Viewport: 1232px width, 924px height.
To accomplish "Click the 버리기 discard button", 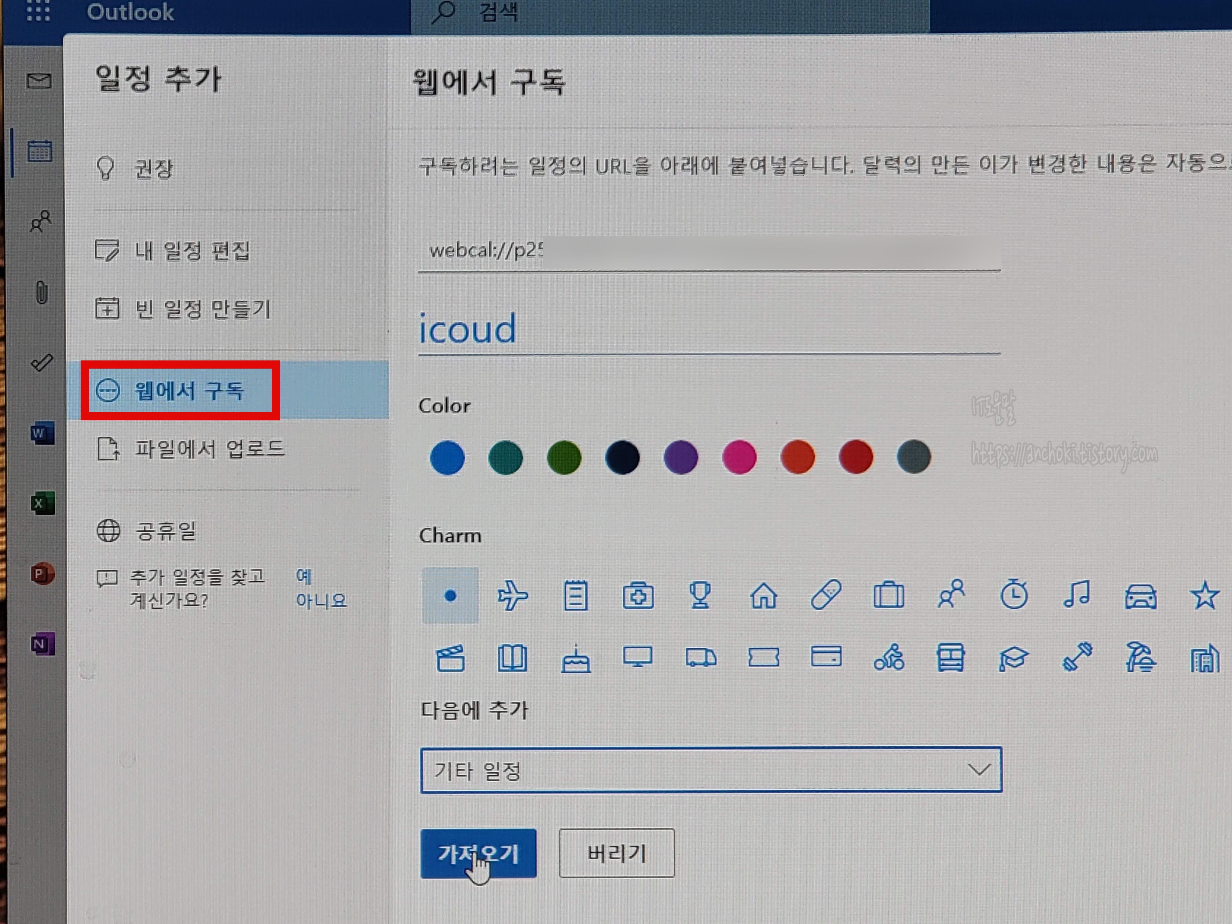I will [617, 853].
